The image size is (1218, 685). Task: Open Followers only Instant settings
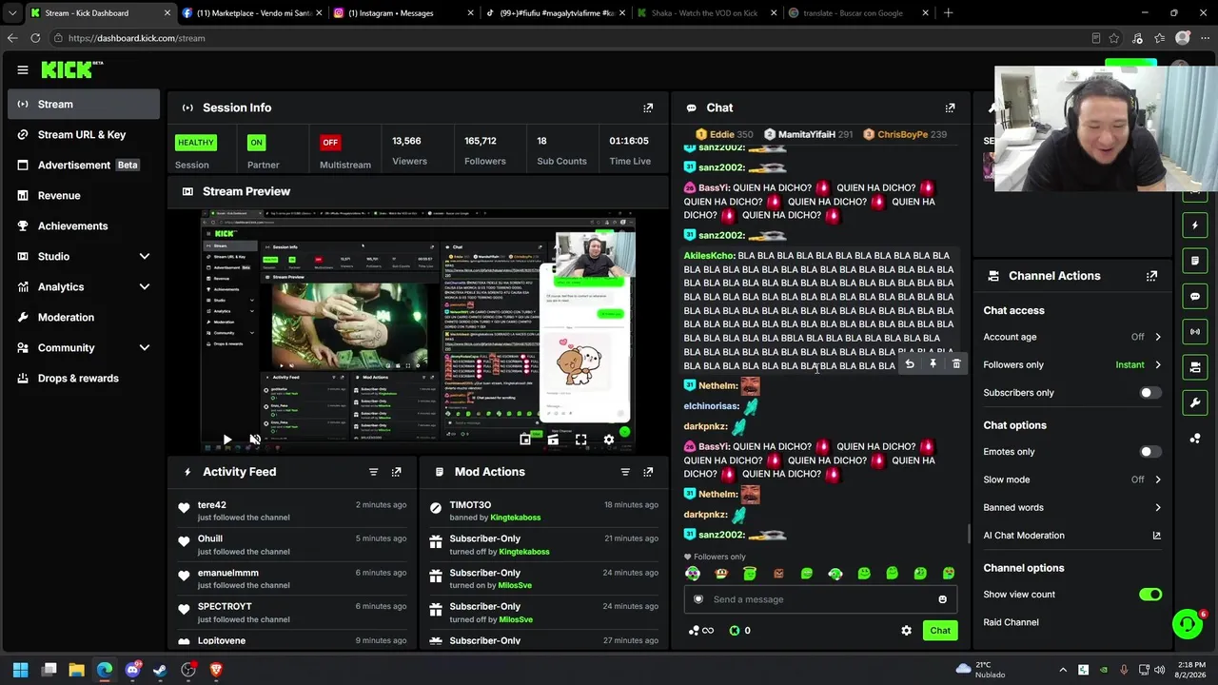tap(1072, 364)
